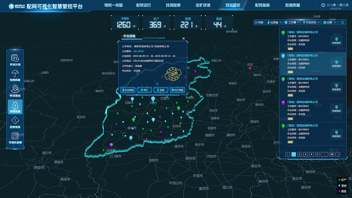This screenshot has height=198, width=352.
Task: Click the search magnifier button
Action: (342, 23)
